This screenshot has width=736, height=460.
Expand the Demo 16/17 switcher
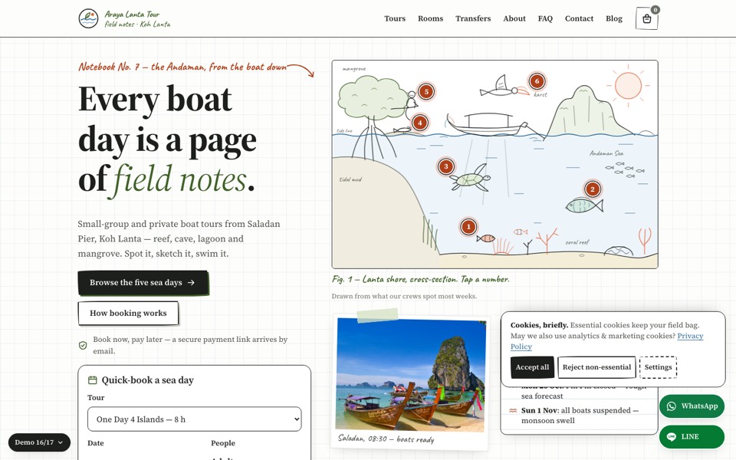39,442
